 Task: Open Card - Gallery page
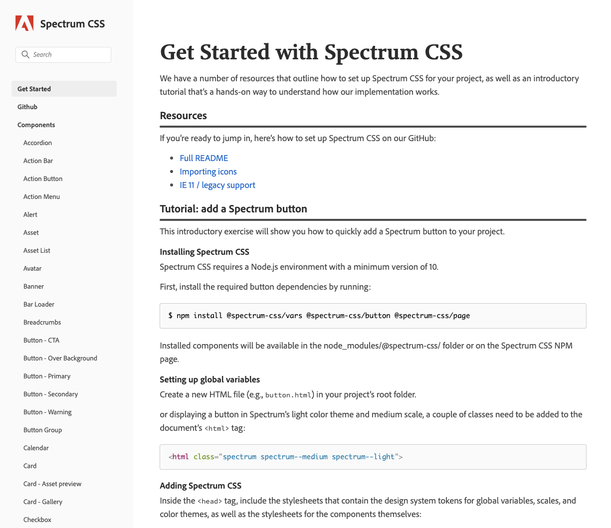[43, 502]
